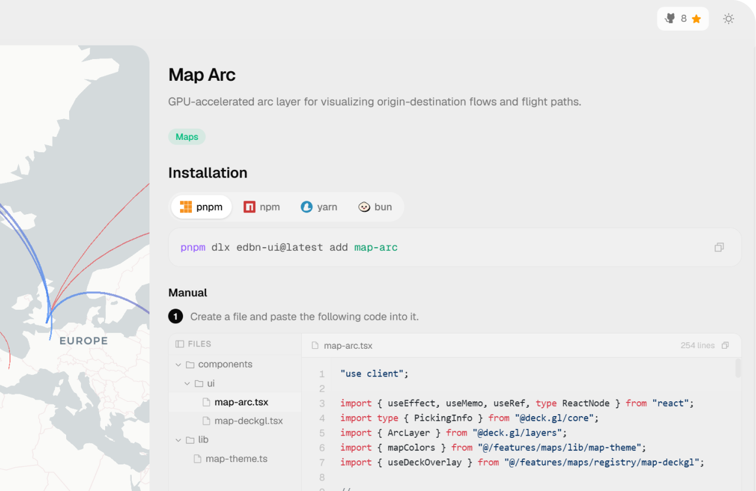Viewport: 756px width, 491px height.
Task: Click the "use client" code line
Action: pos(374,374)
